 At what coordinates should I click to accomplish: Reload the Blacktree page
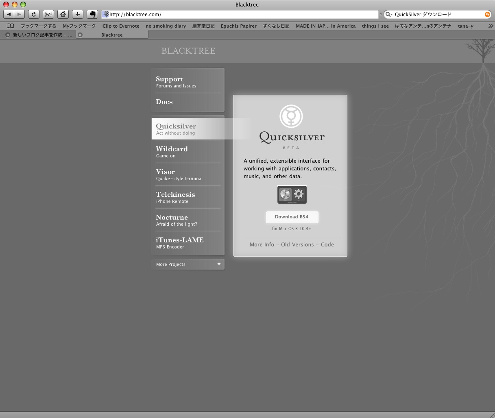pyautogui.click(x=34, y=14)
